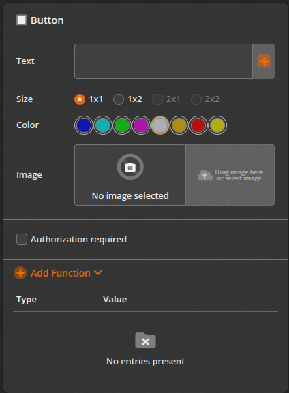Viewport: 289px width, 393px height.
Task: Click the Button element icon in header
Action: coord(22,20)
